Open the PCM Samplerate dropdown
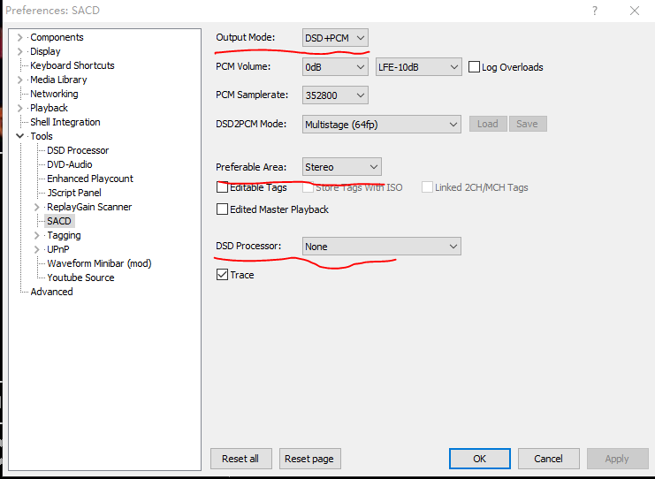This screenshot has width=655, height=479. tap(335, 95)
